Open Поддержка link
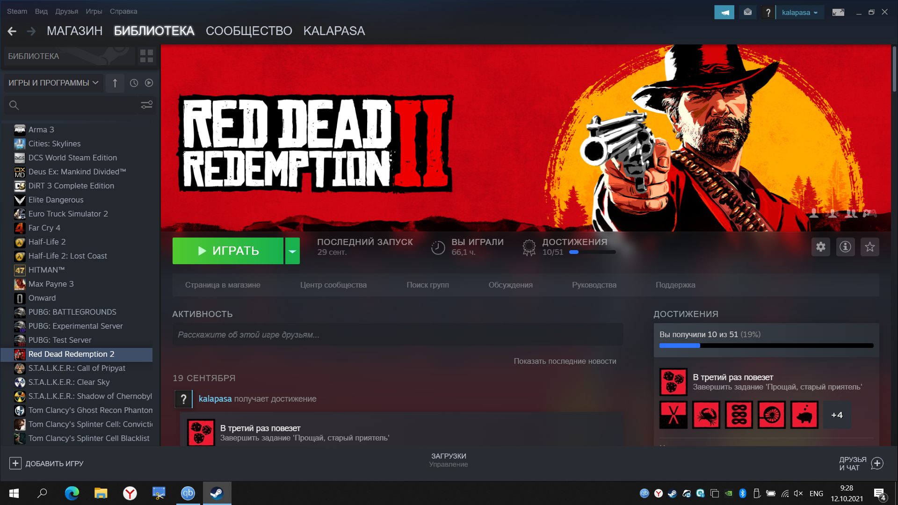 tap(675, 285)
